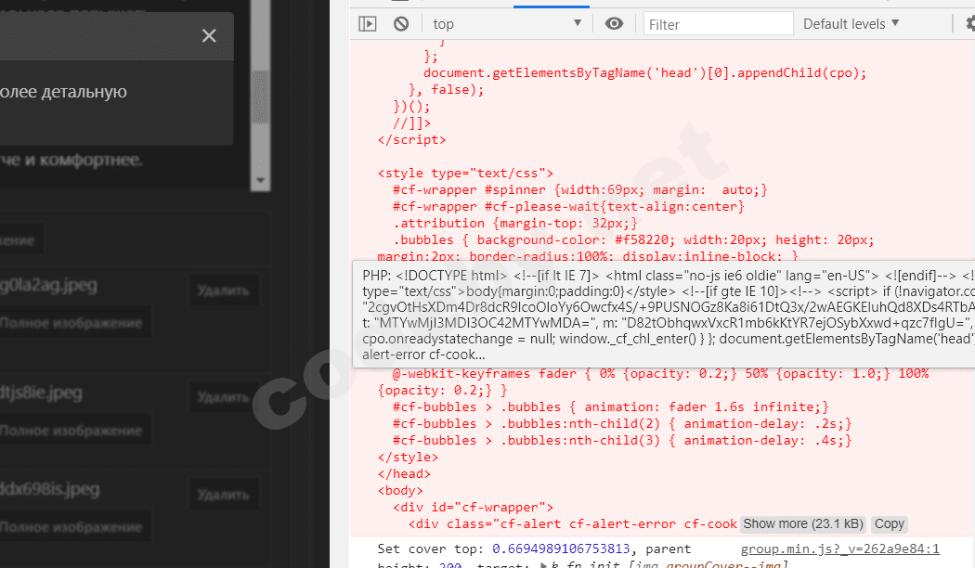Click the PHP: <!DOCTYPE html> tooltip text
The height and width of the screenshot is (568, 975).
(669, 315)
